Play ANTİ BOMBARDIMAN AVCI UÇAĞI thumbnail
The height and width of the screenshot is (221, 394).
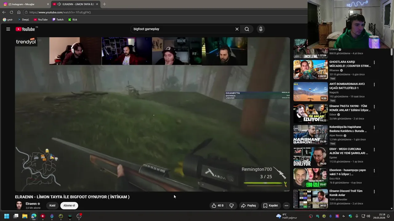(x=310, y=91)
